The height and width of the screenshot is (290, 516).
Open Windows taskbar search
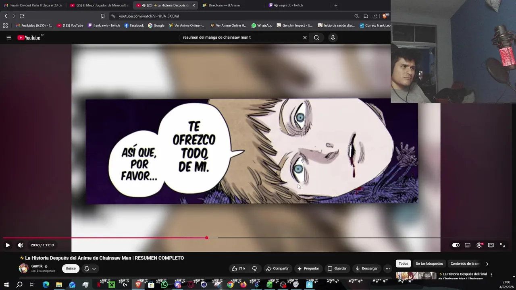(x=19, y=285)
